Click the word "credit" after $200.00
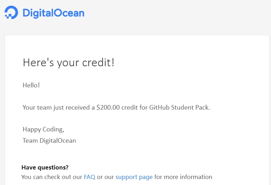 click(x=129, y=107)
